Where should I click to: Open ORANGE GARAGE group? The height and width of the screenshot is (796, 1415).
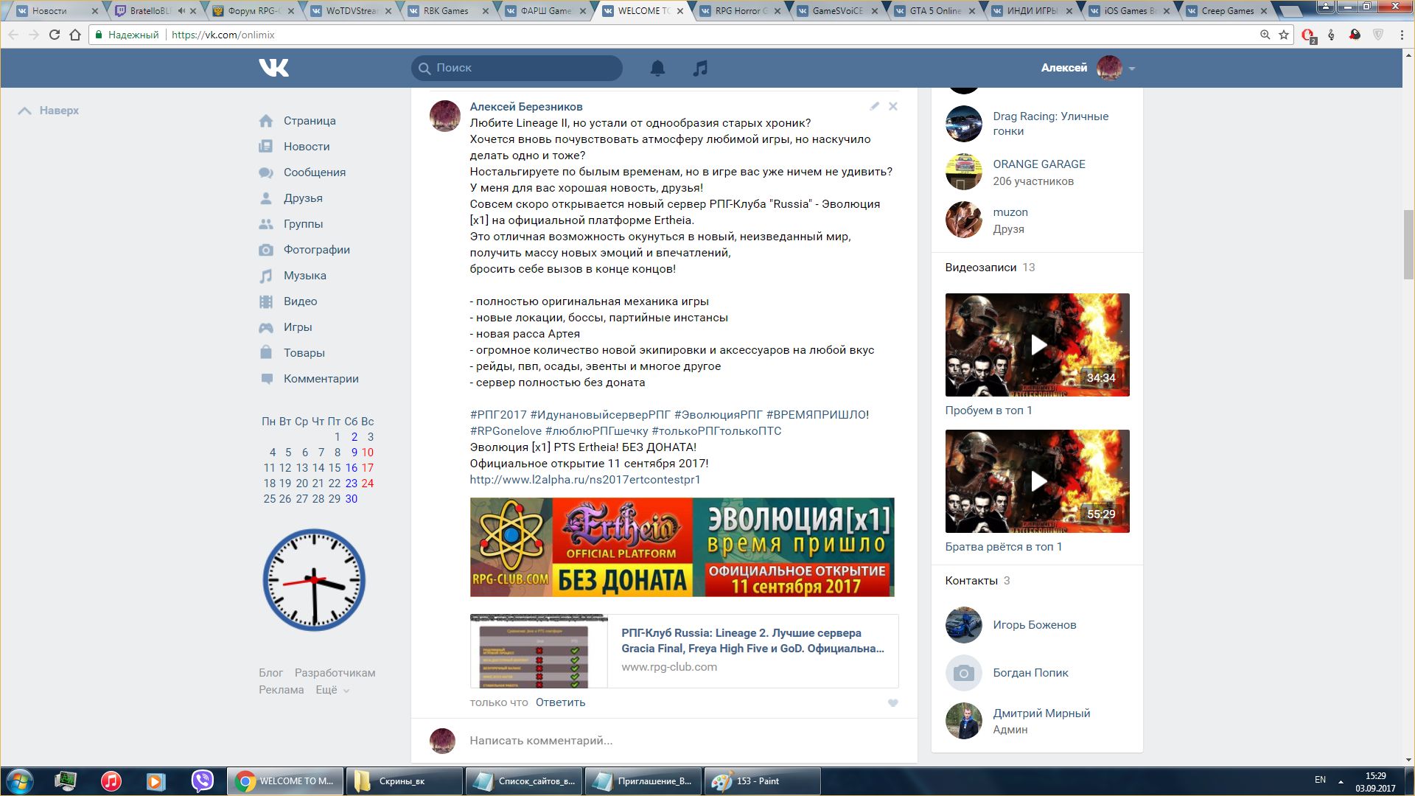pos(1039,164)
